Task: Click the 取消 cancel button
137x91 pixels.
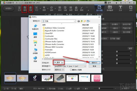Action: tap(94, 66)
